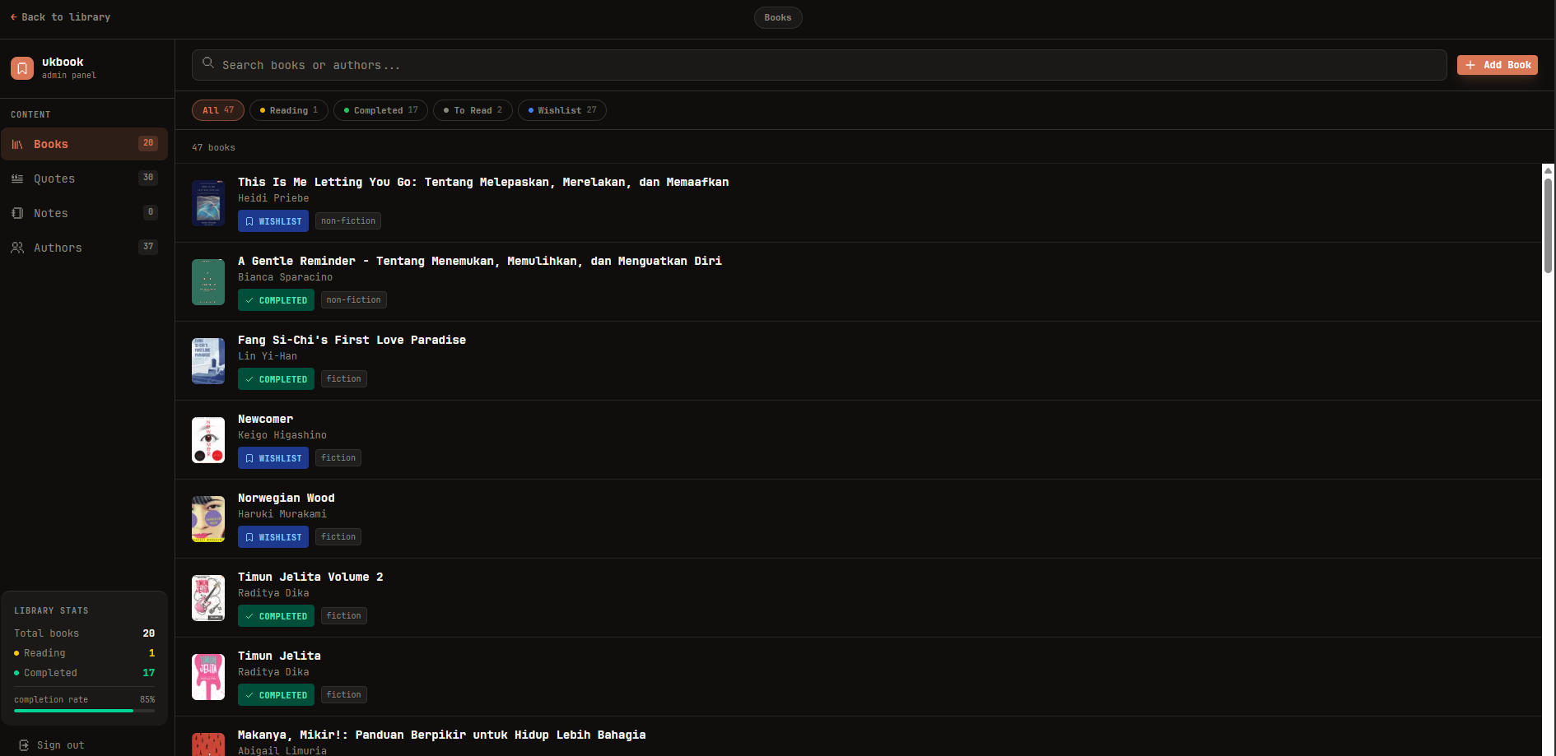Click bookmark icon on Norwegian Wood wishlist badge

[x=249, y=537]
